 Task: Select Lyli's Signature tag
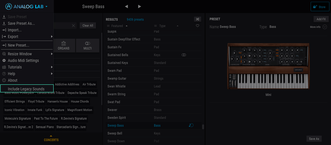pos(55,110)
